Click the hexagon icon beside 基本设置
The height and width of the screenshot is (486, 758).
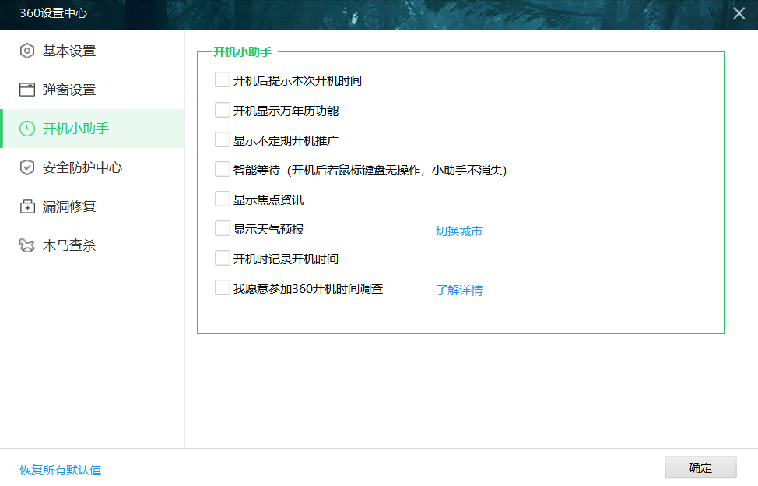[x=27, y=51]
